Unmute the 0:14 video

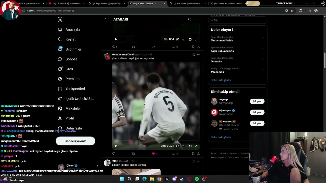(178, 39)
